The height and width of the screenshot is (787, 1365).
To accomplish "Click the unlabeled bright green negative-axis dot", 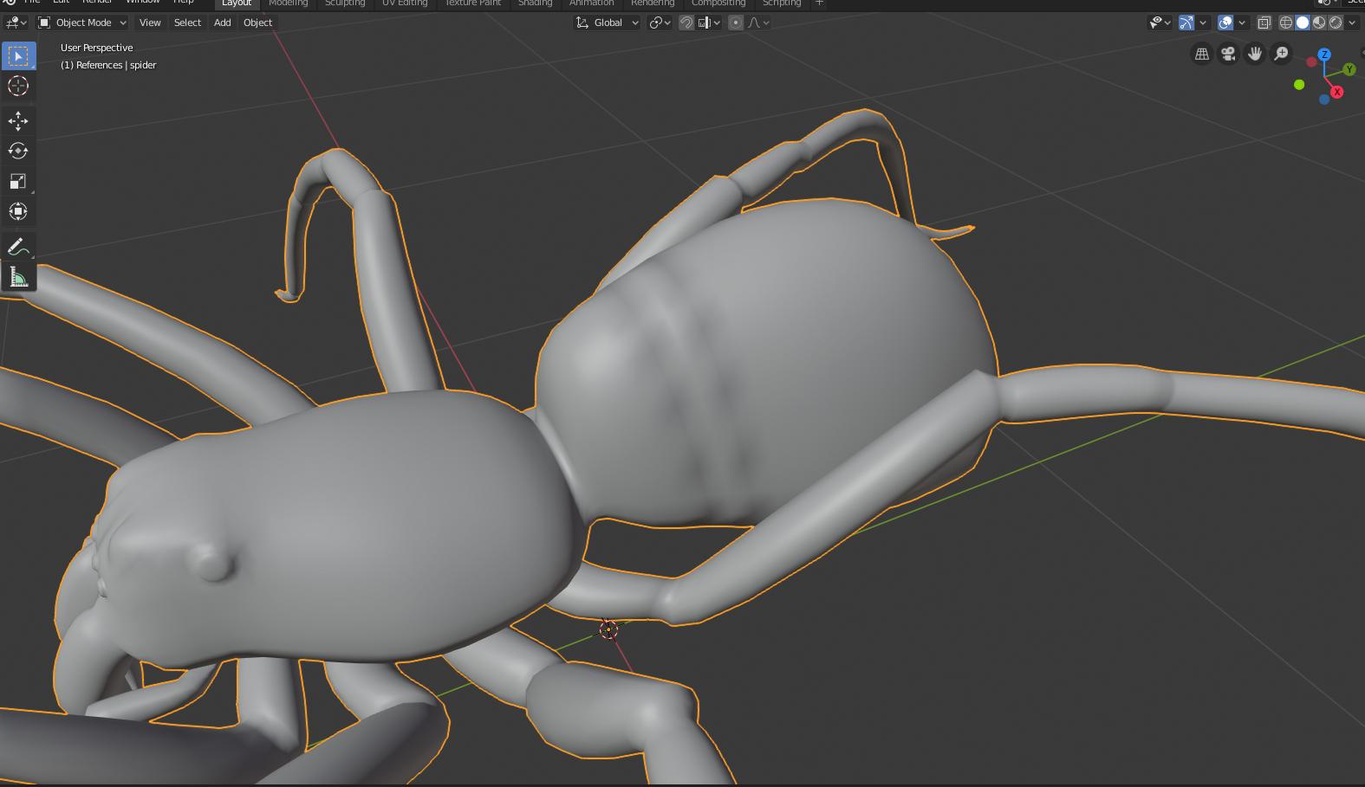I will (x=1299, y=85).
